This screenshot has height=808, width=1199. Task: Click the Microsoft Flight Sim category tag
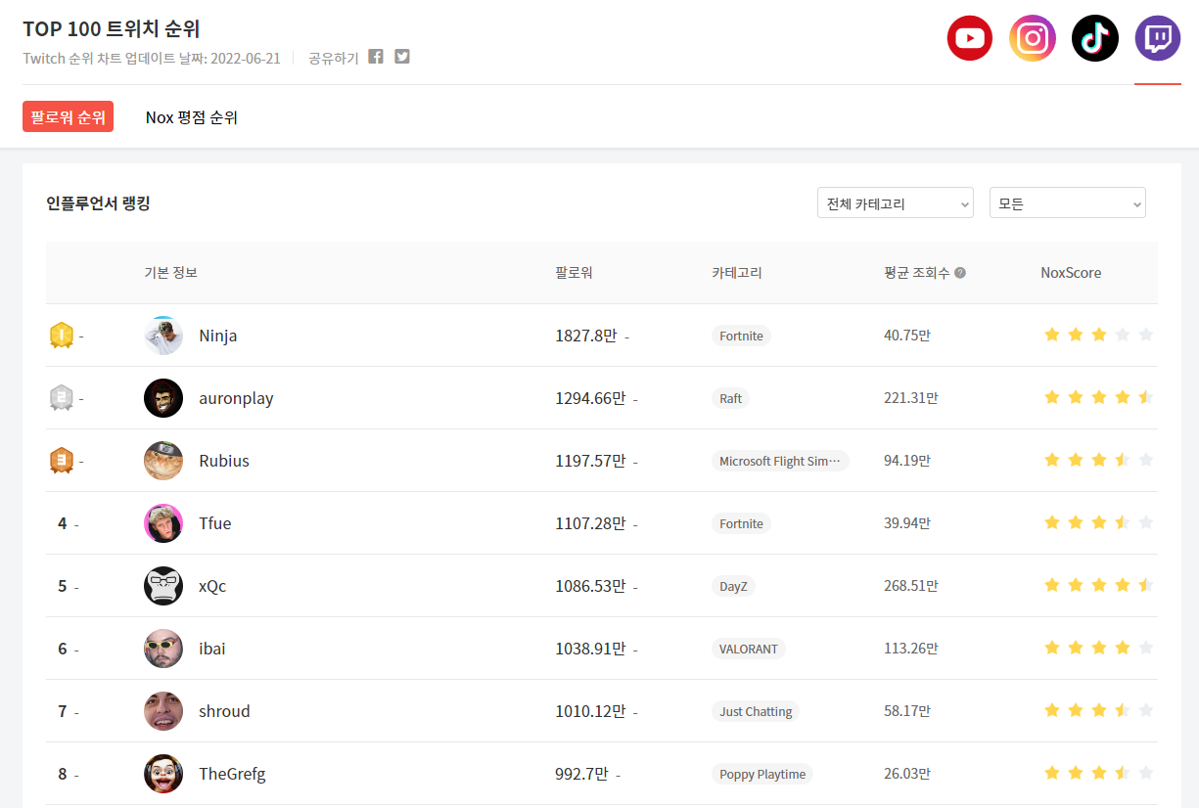780,461
